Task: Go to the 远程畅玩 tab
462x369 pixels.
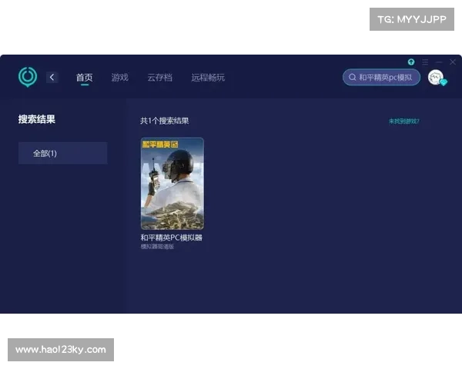Action: [x=208, y=78]
